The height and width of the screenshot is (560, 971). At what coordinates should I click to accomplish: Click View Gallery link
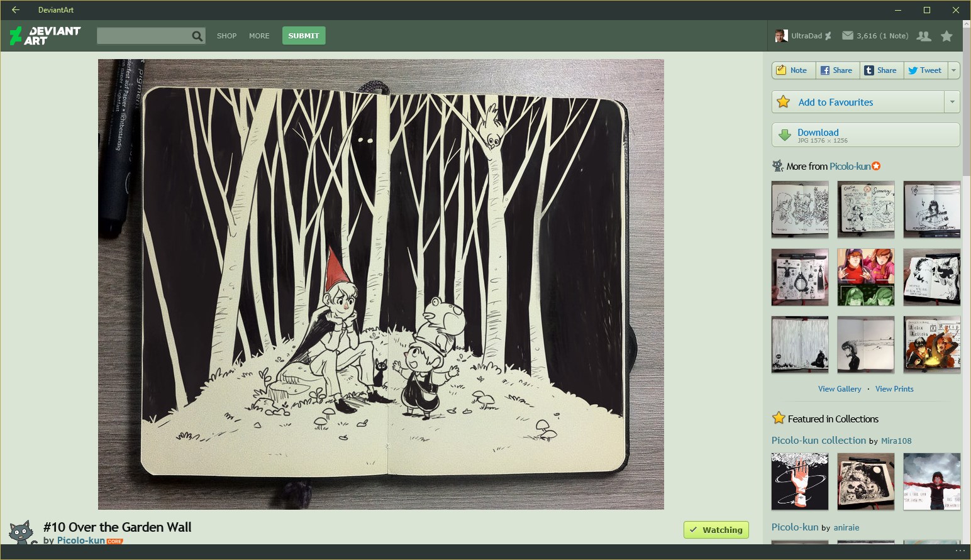840,389
